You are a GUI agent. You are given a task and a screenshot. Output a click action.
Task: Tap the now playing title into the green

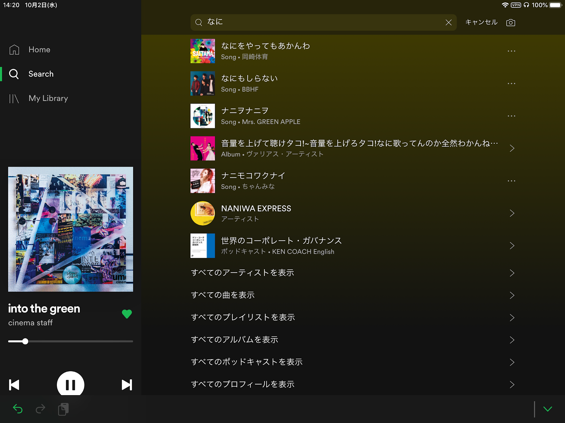[44, 309]
